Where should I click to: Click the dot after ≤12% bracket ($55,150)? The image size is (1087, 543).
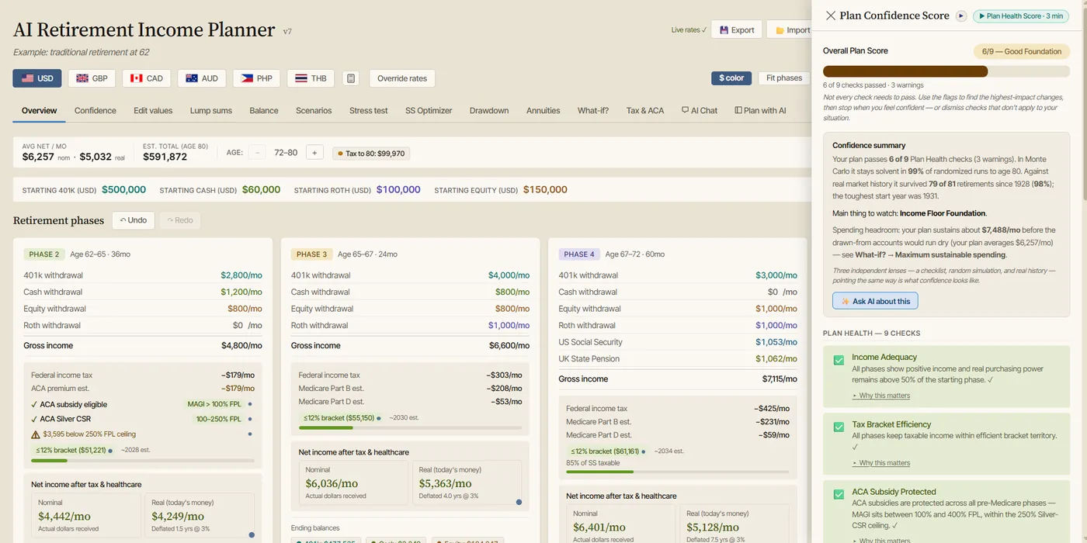coord(379,417)
